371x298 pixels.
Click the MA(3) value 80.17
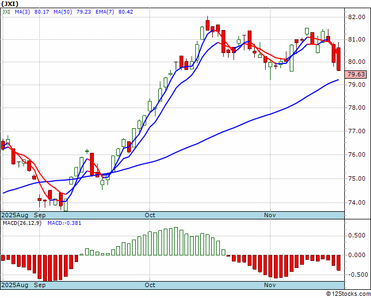point(41,11)
